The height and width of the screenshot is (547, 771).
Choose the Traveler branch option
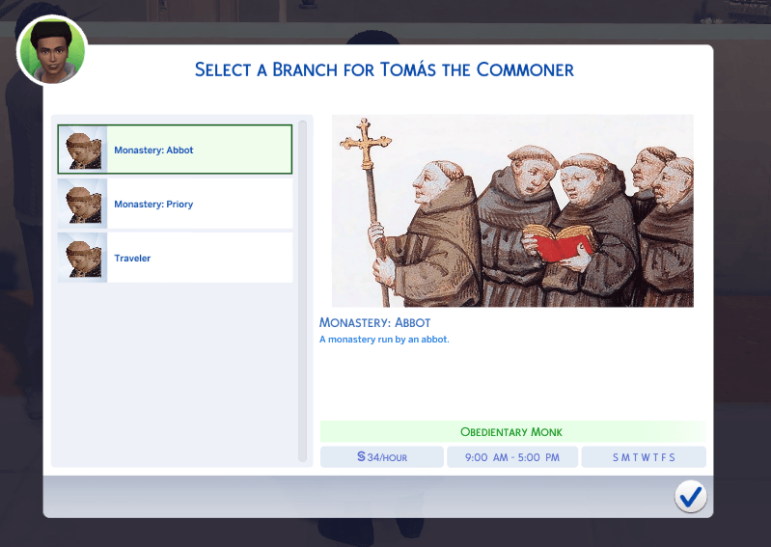(175, 258)
